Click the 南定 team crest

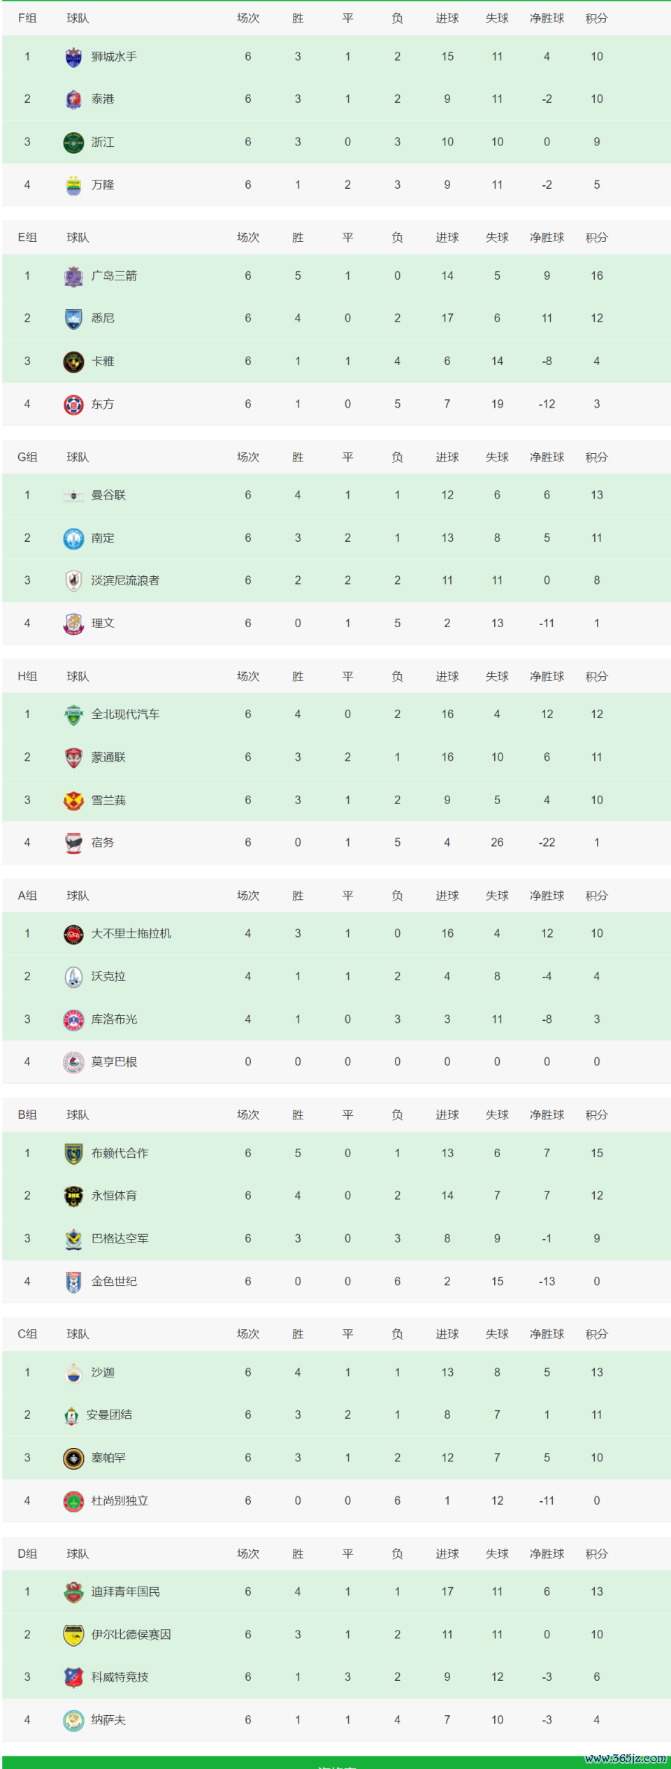click(x=73, y=538)
